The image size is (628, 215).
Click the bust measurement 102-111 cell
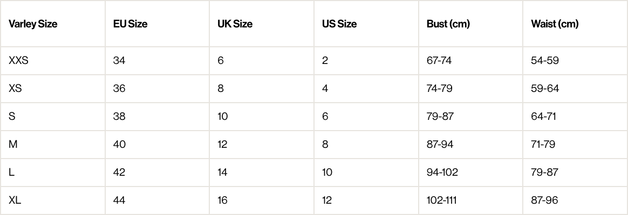point(441,200)
